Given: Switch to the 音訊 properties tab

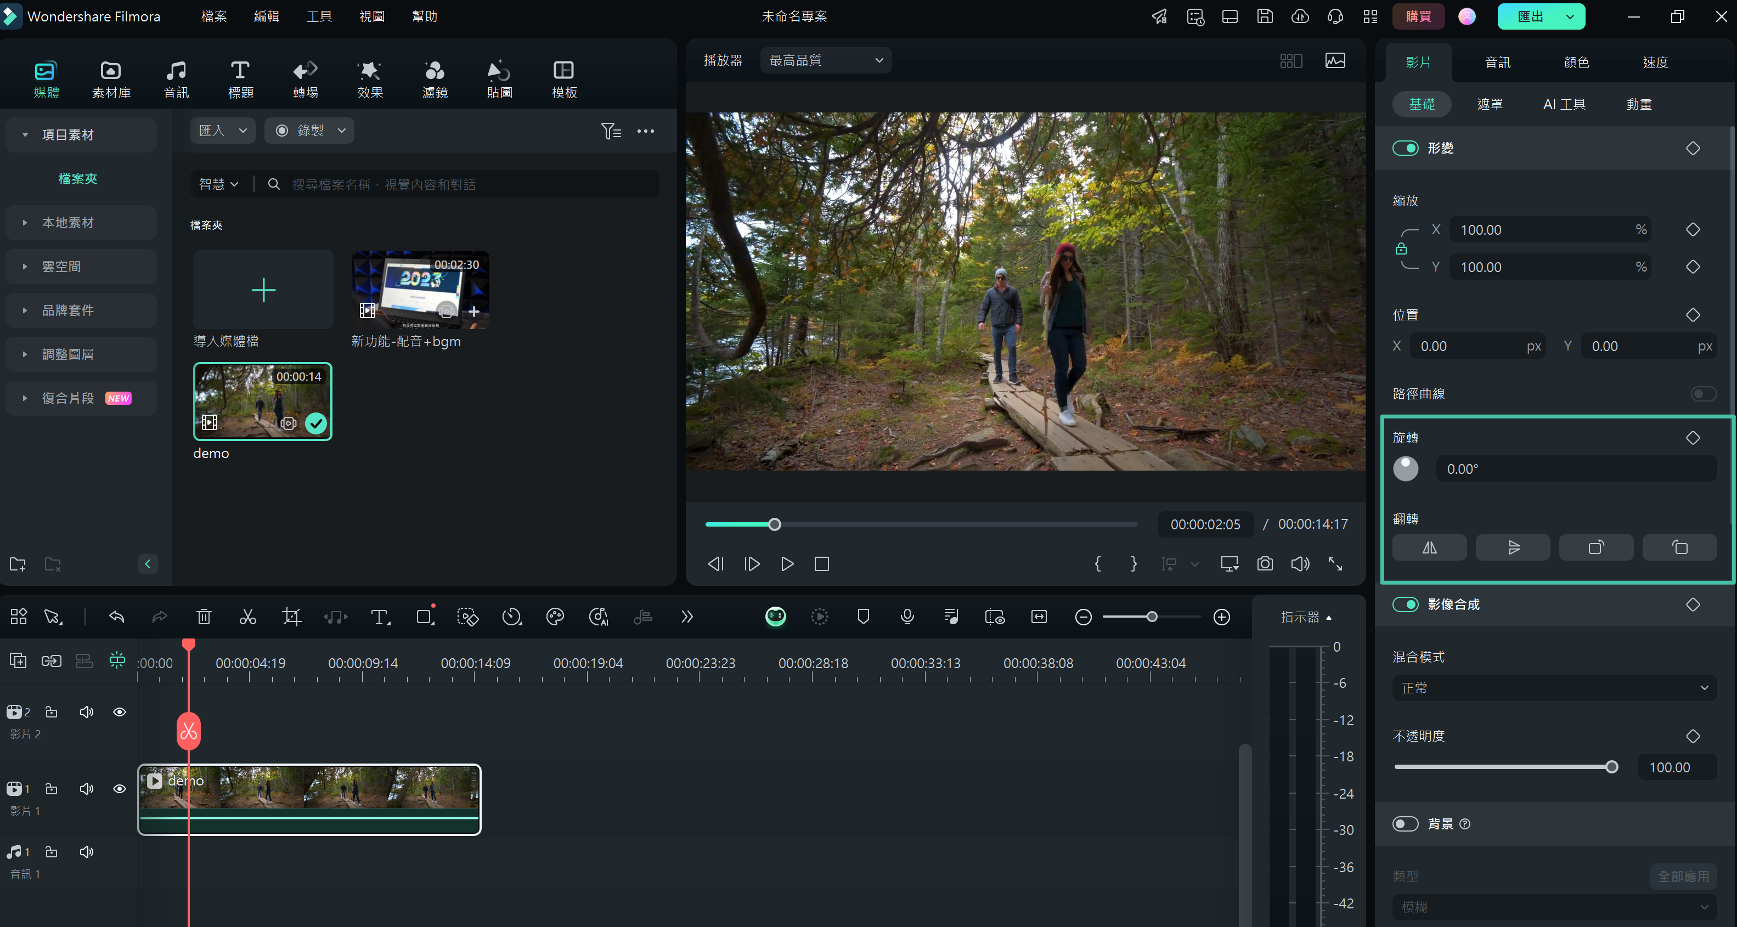Looking at the screenshot, I should (1498, 63).
